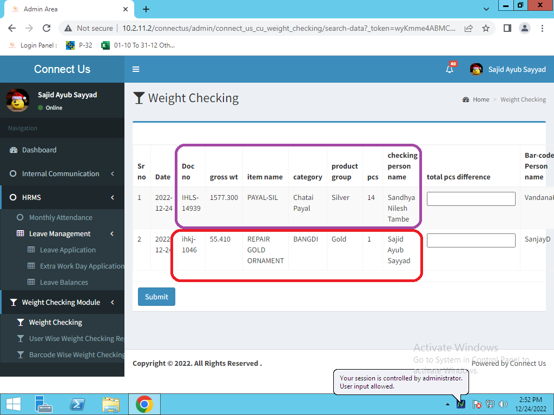Open Login Panel bookmark
This screenshot has width=554, height=415.
click(34, 45)
